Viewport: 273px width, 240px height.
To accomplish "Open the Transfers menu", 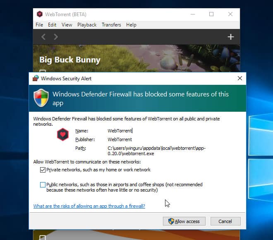I will click(x=111, y=25).
